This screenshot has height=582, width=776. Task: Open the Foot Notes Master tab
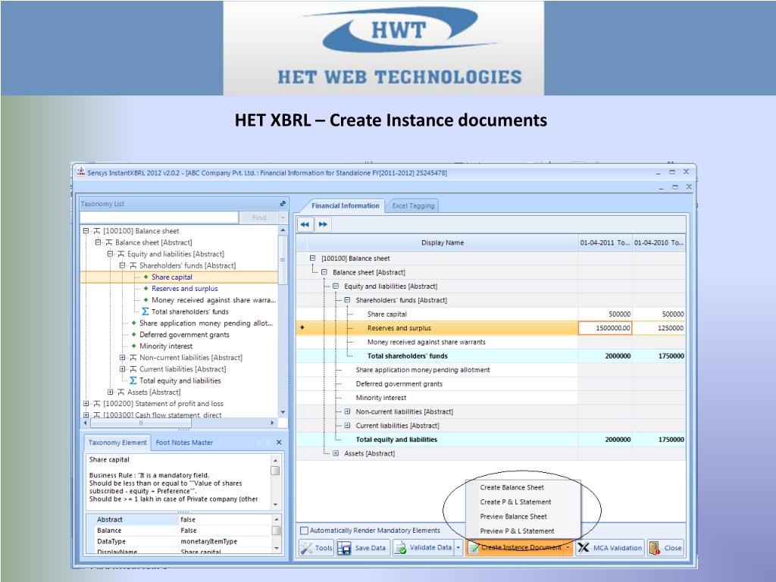click(184, 443)
